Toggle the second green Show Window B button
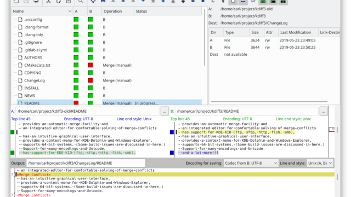This screenshot has width=351, height=197. (x=273, y=2)
